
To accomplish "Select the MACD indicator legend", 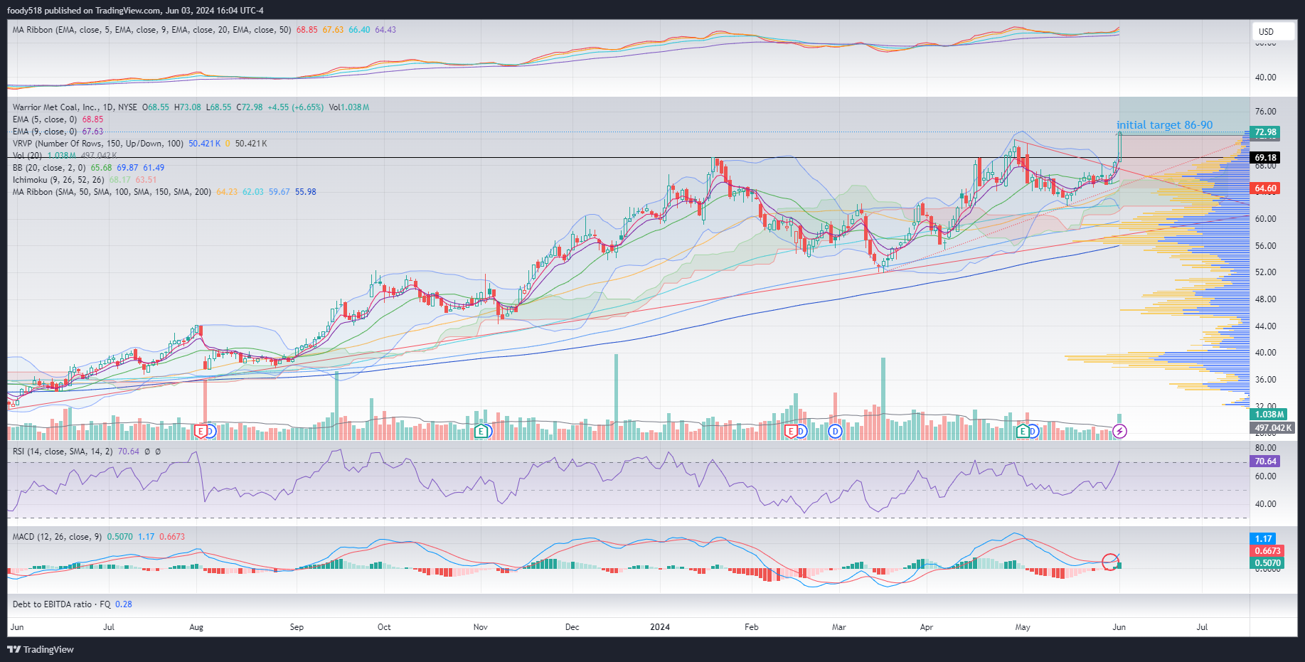I will 57,537.
